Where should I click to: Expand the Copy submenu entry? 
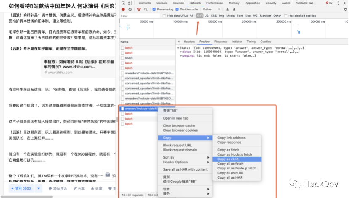185,138
